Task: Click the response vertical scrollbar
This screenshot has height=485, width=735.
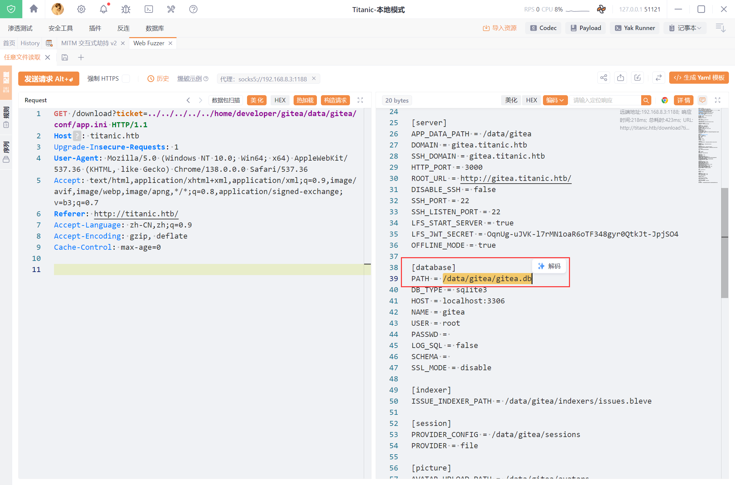Action: click(x=725, y=243)
